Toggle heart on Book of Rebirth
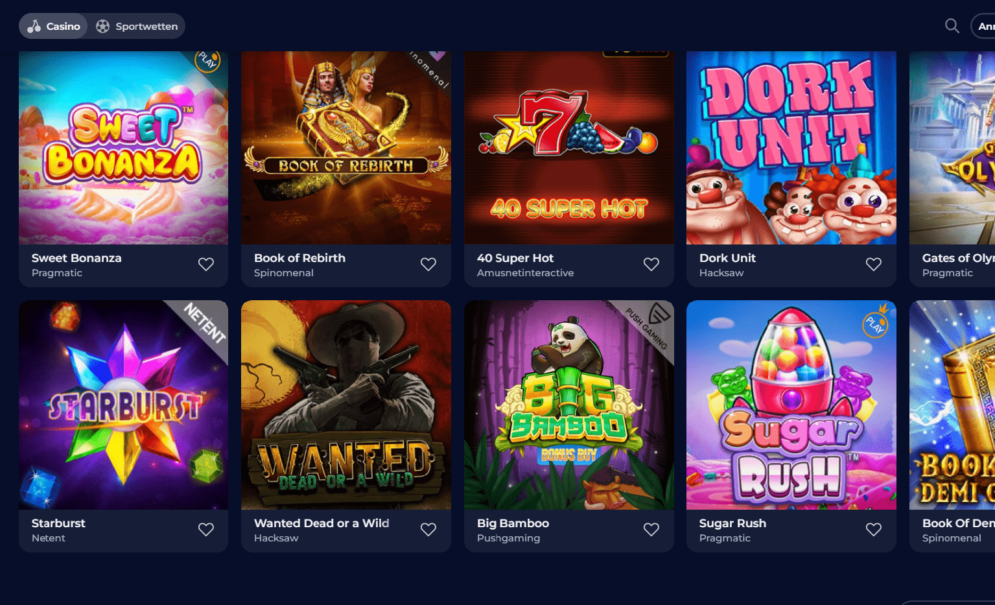Image resolution: width=995 pixels, height=605 pixels. [x=428, y=264]
